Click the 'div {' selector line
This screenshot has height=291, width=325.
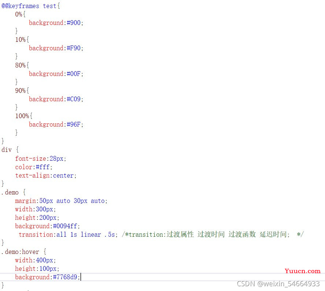coord(10,150)
